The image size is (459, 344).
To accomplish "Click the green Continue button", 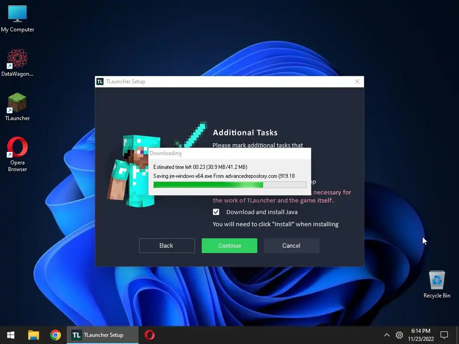I will coord(229,246).
